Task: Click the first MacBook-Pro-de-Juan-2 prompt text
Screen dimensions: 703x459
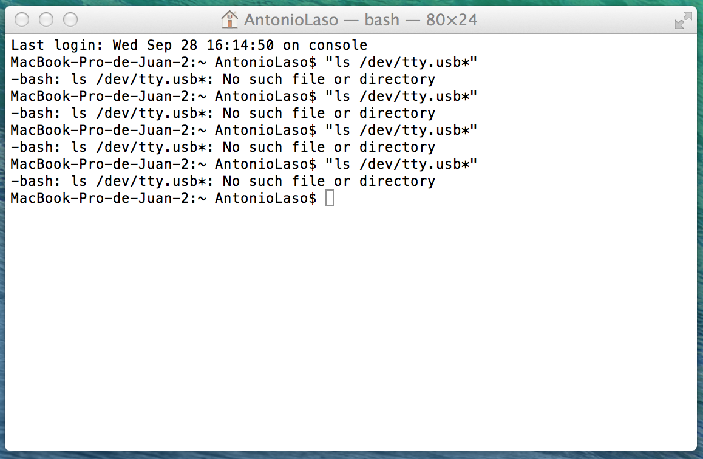Action: coord(164,62)
